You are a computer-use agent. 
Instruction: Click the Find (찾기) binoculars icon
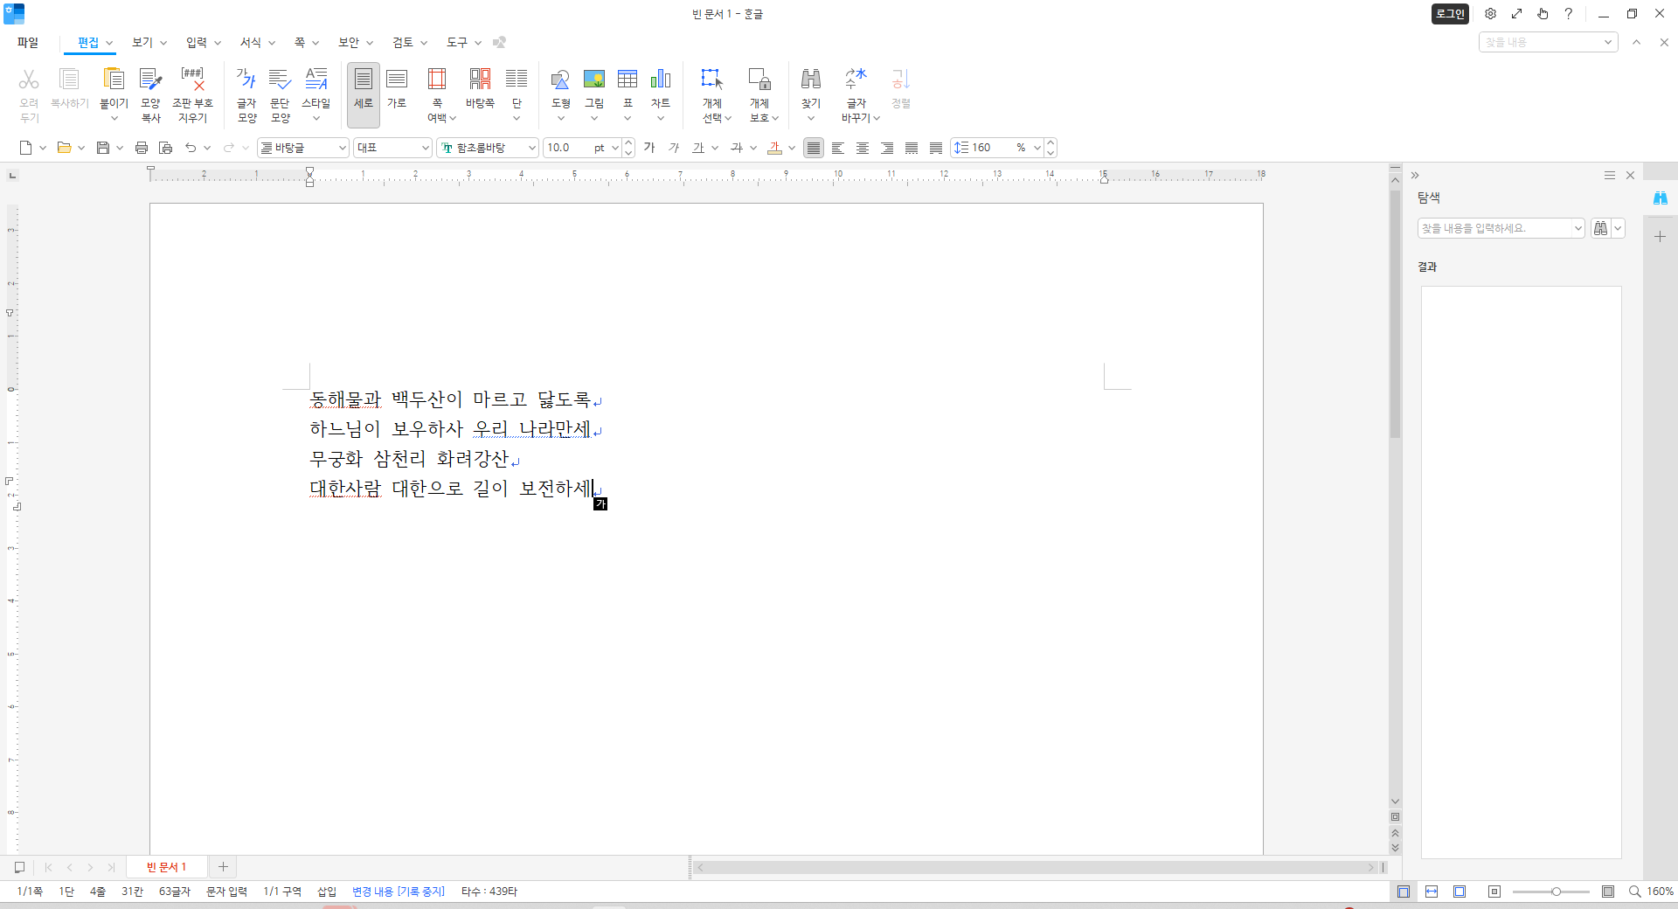811,80
